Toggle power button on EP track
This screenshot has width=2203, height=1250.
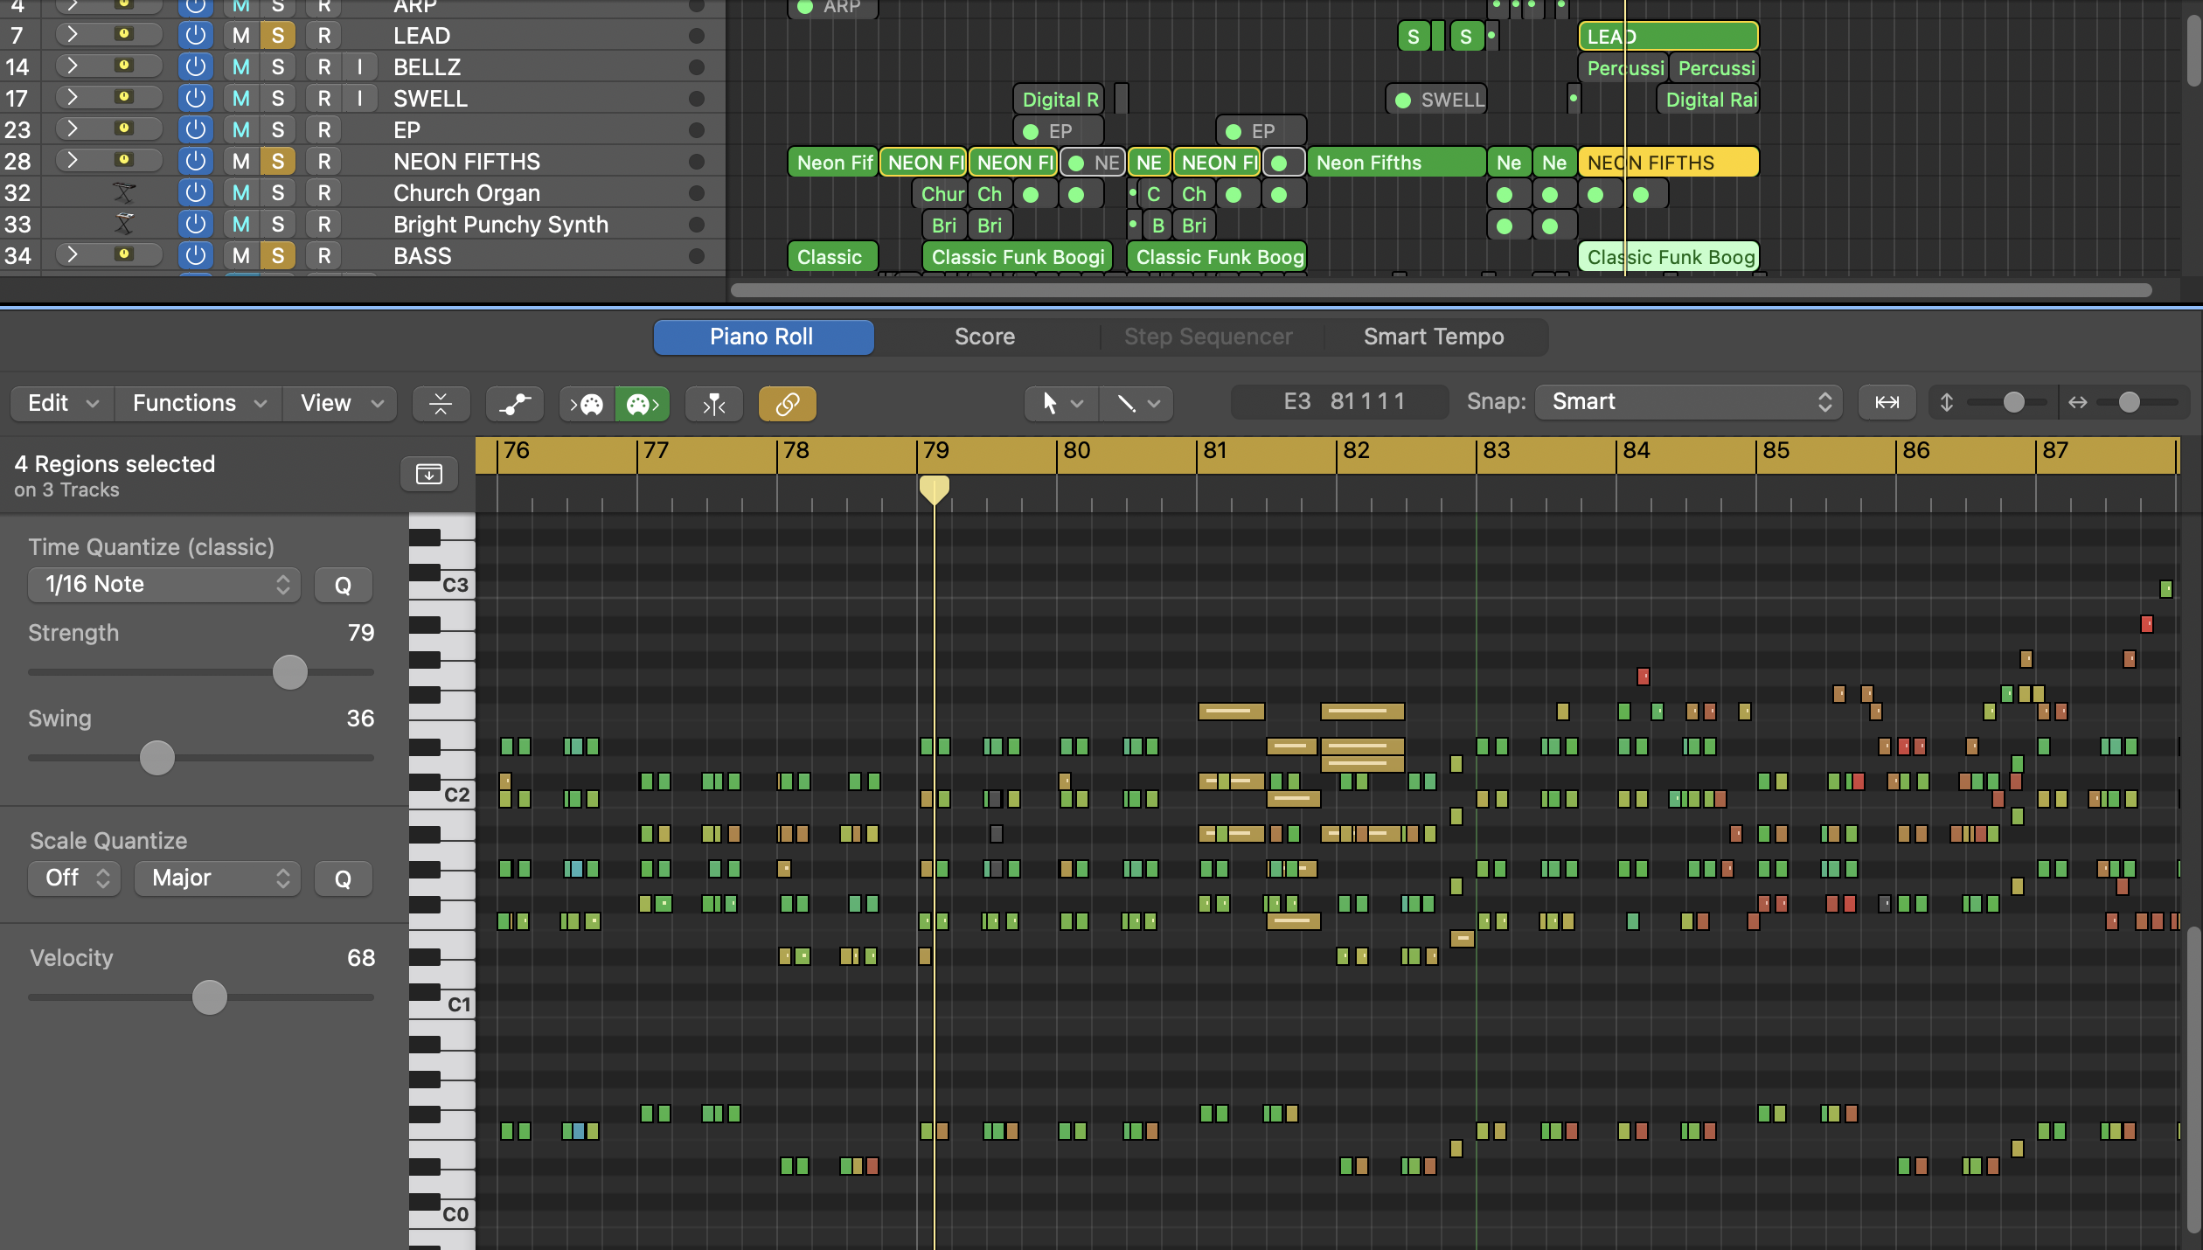coord(196,130)
